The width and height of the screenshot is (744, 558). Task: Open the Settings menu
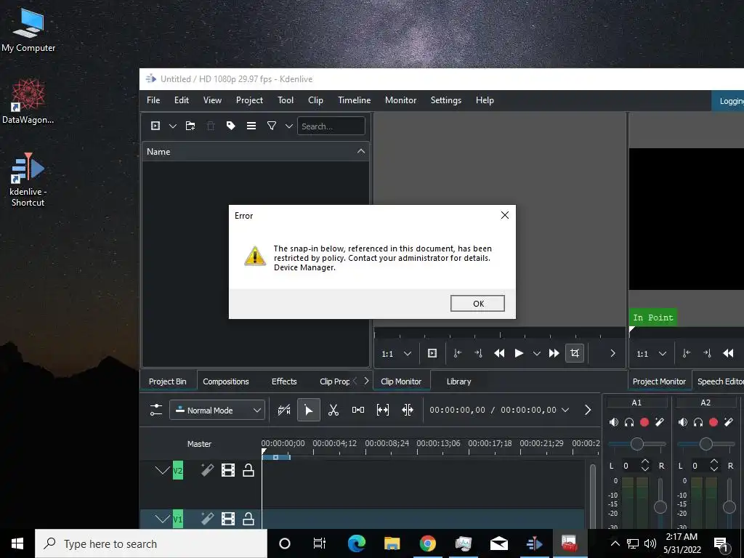445,100
